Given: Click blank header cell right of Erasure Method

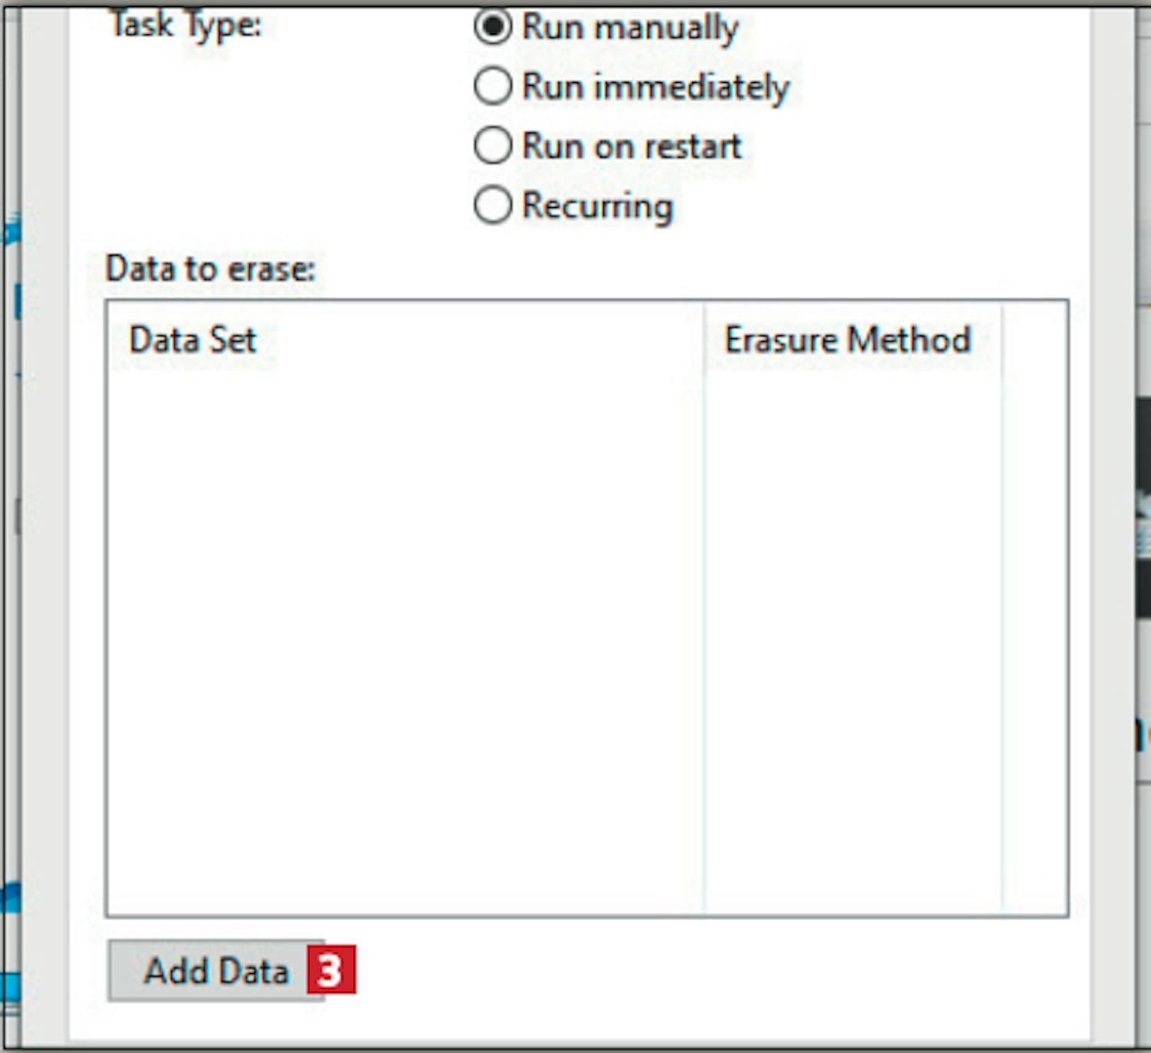Looking at the screenshot, I should click(1034, 340).
